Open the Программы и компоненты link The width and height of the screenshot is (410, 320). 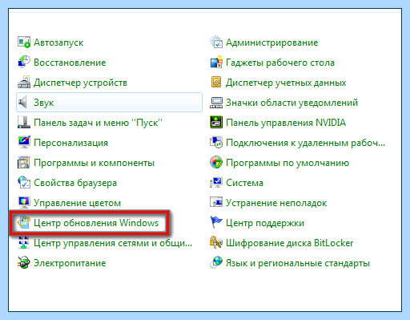click(x=94, y=163)
